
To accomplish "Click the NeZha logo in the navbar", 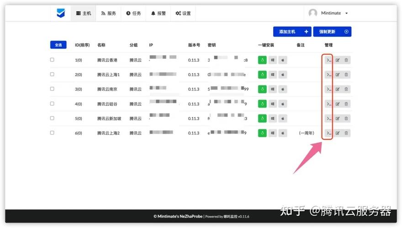I will click(61, 13).
